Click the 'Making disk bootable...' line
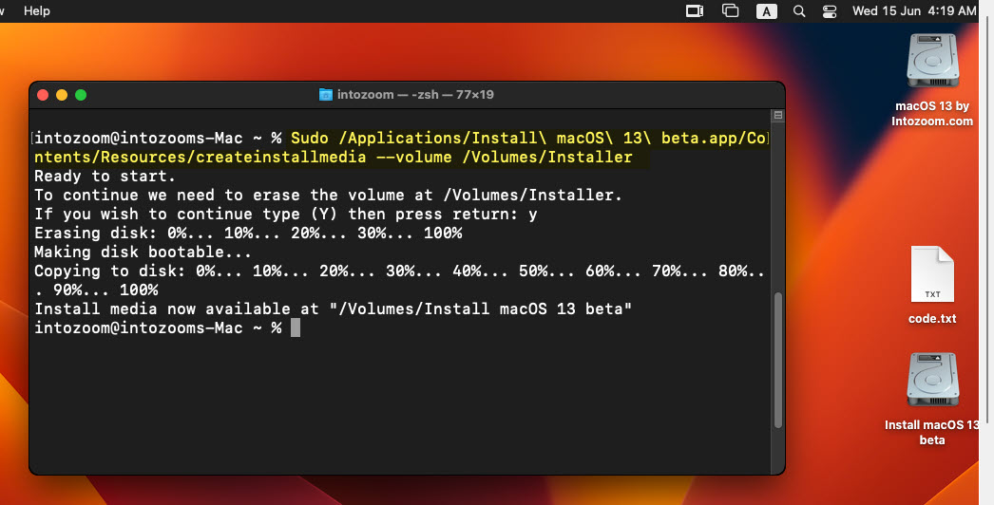This screenshot has height=505, width=994. pyautogui.click(x=143, y=252)
